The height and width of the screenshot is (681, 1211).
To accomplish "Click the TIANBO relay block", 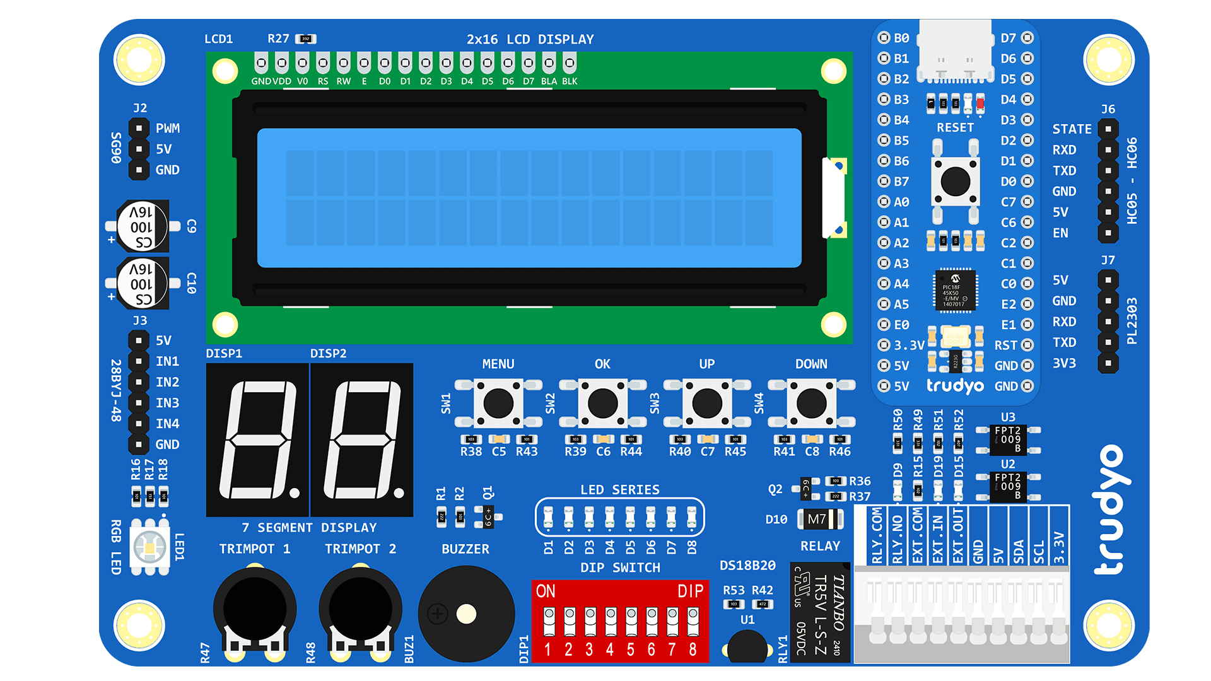I will 820,614.
